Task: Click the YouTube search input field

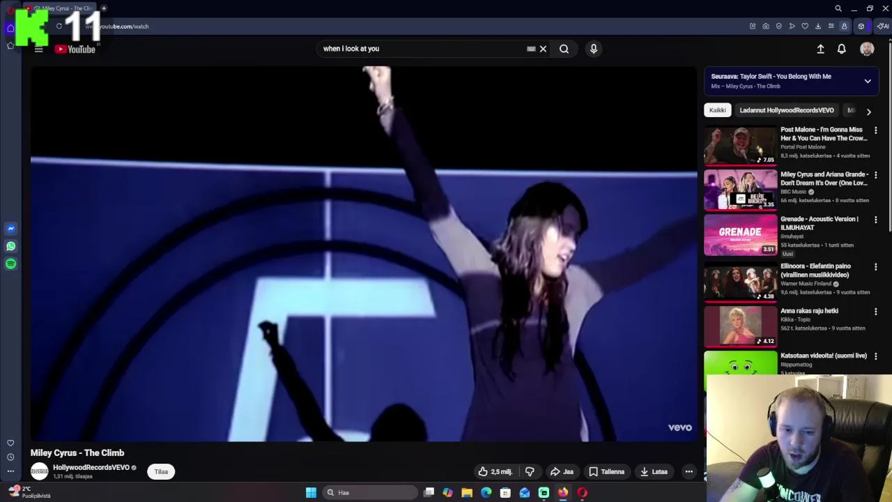Action: [x=422, y=49]
